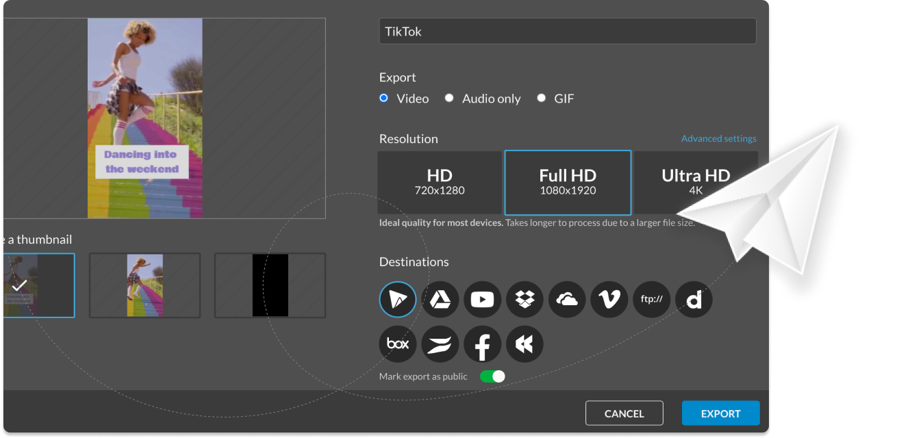
Task: Toggle Mark export as public switch
Action: [x=492, y=376]
